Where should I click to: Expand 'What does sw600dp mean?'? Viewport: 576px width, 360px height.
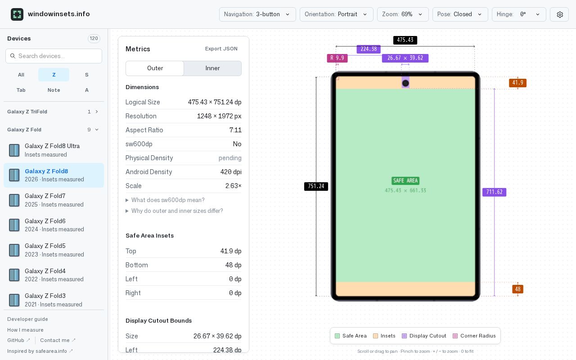(x=165, y=200)
